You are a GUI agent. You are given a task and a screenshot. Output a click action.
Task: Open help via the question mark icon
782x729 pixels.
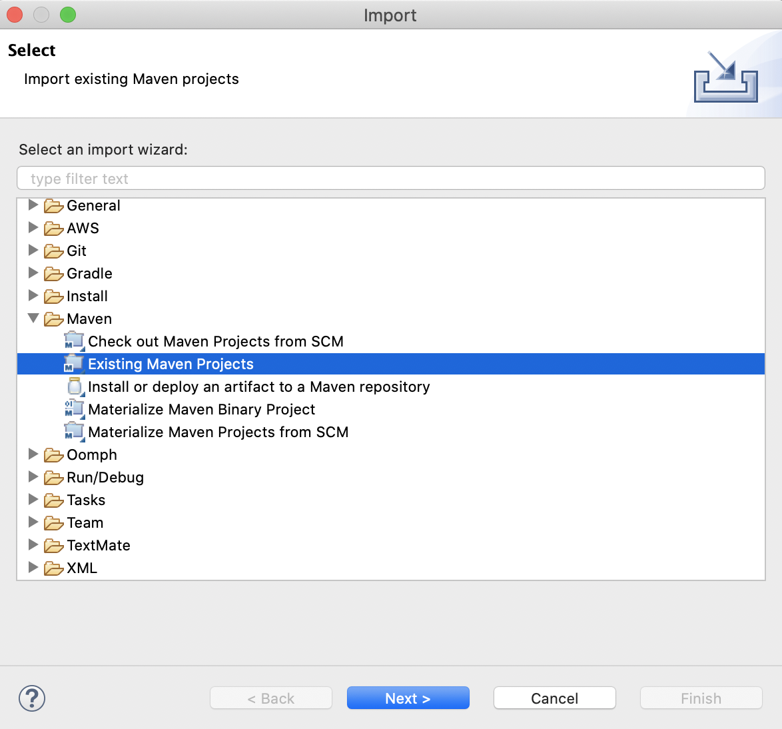(32, 698)
